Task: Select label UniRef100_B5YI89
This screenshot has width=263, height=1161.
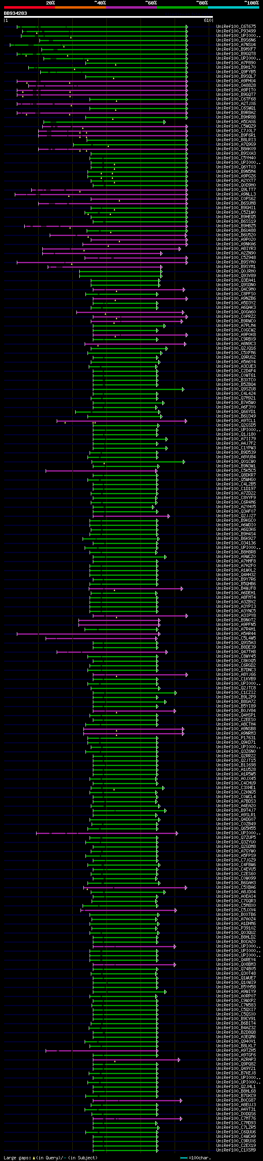Action: [236, 706]
